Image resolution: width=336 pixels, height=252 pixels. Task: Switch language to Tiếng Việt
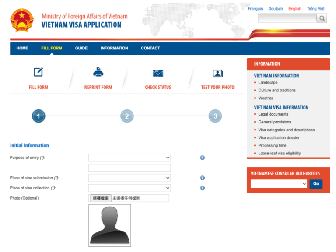[315, 9]
